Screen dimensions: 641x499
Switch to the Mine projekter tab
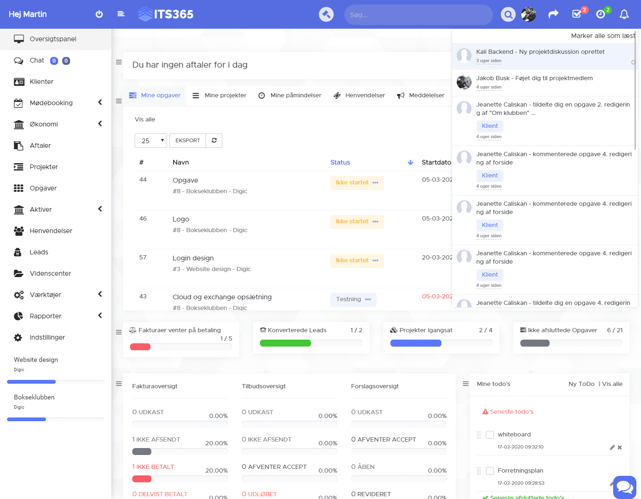(225, 95)
